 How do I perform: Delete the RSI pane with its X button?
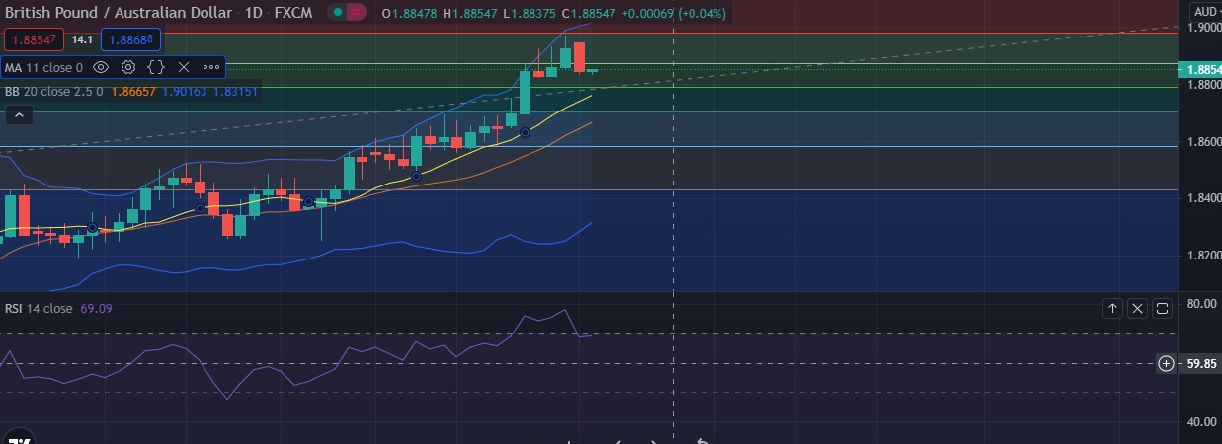tap(1137, 309)
